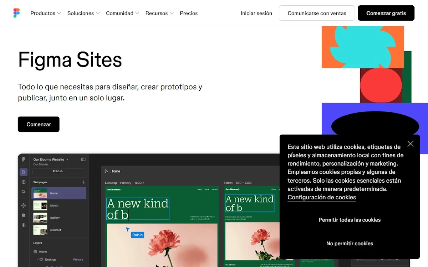This screenshot has height=267, width=428.
Task: Click the gear settings icon in mockup sidebar
Action: click(24, 225)
